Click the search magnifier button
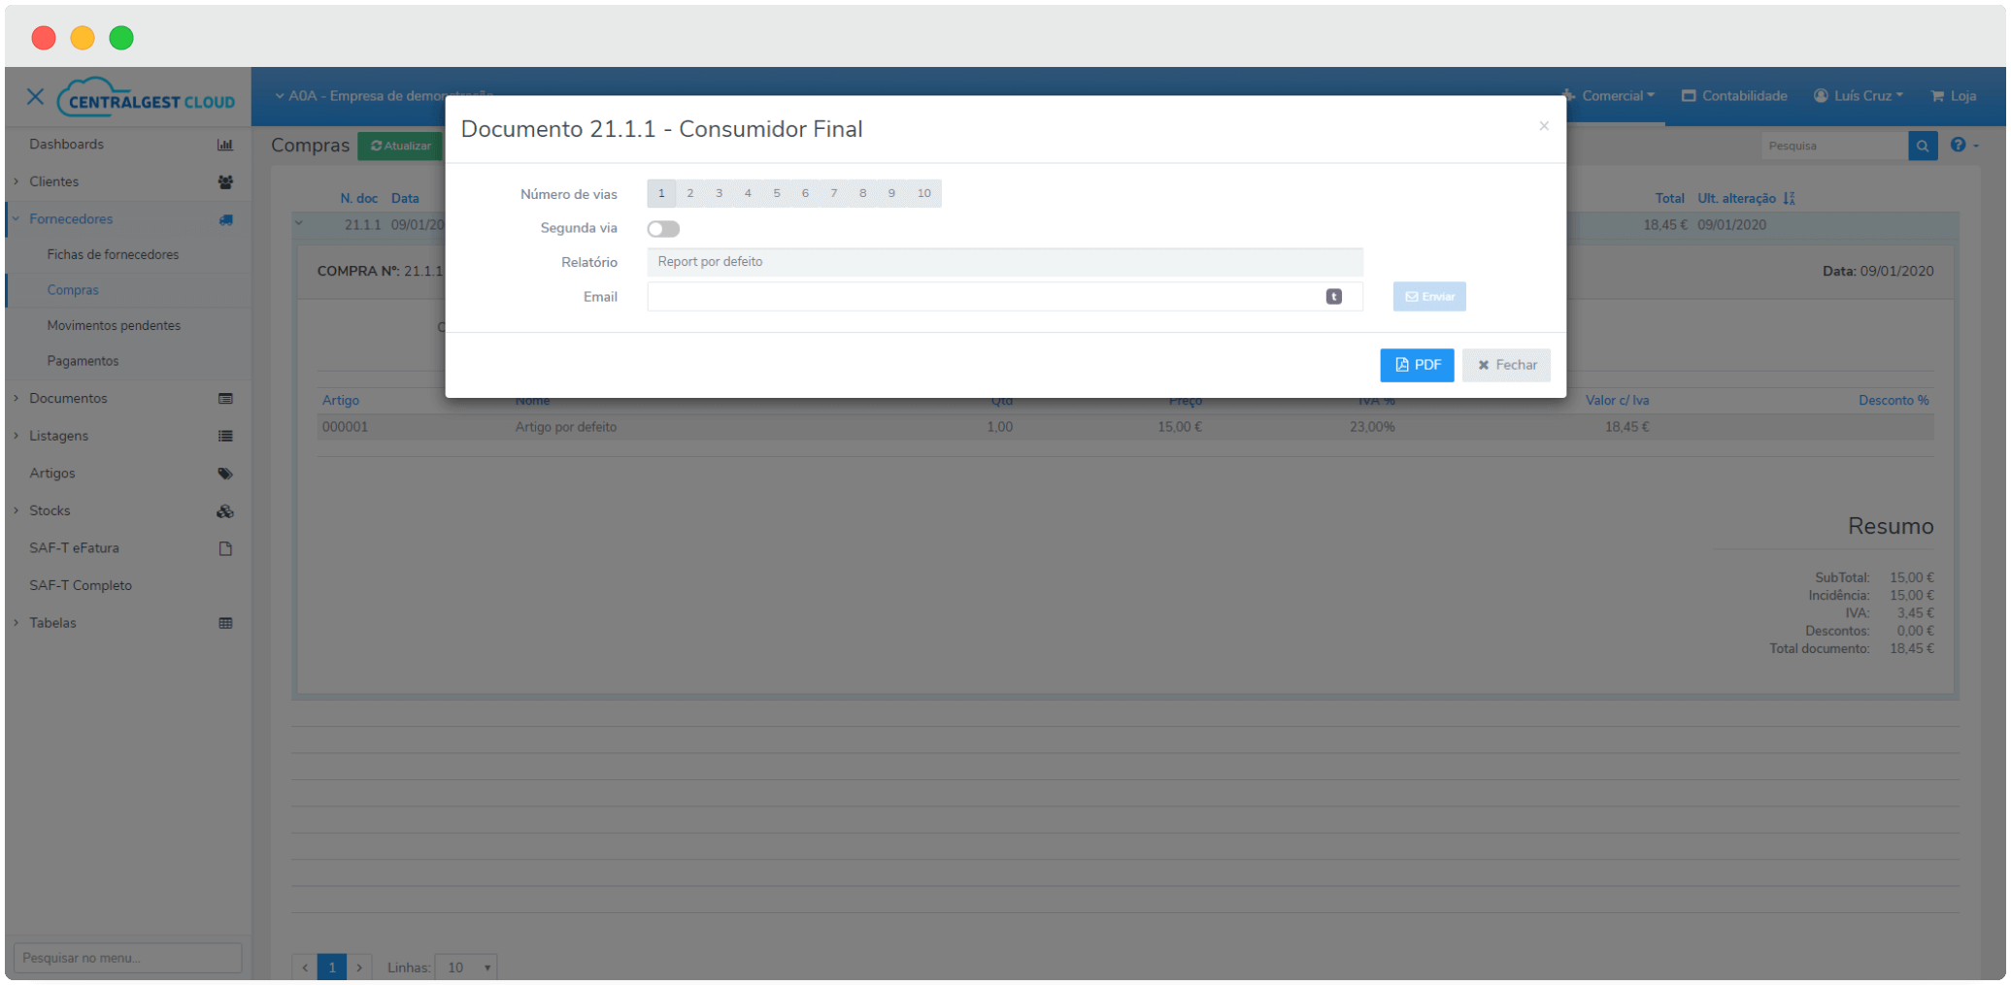This screenshot has width=2011, height=985. click(x=1922, y=146)
